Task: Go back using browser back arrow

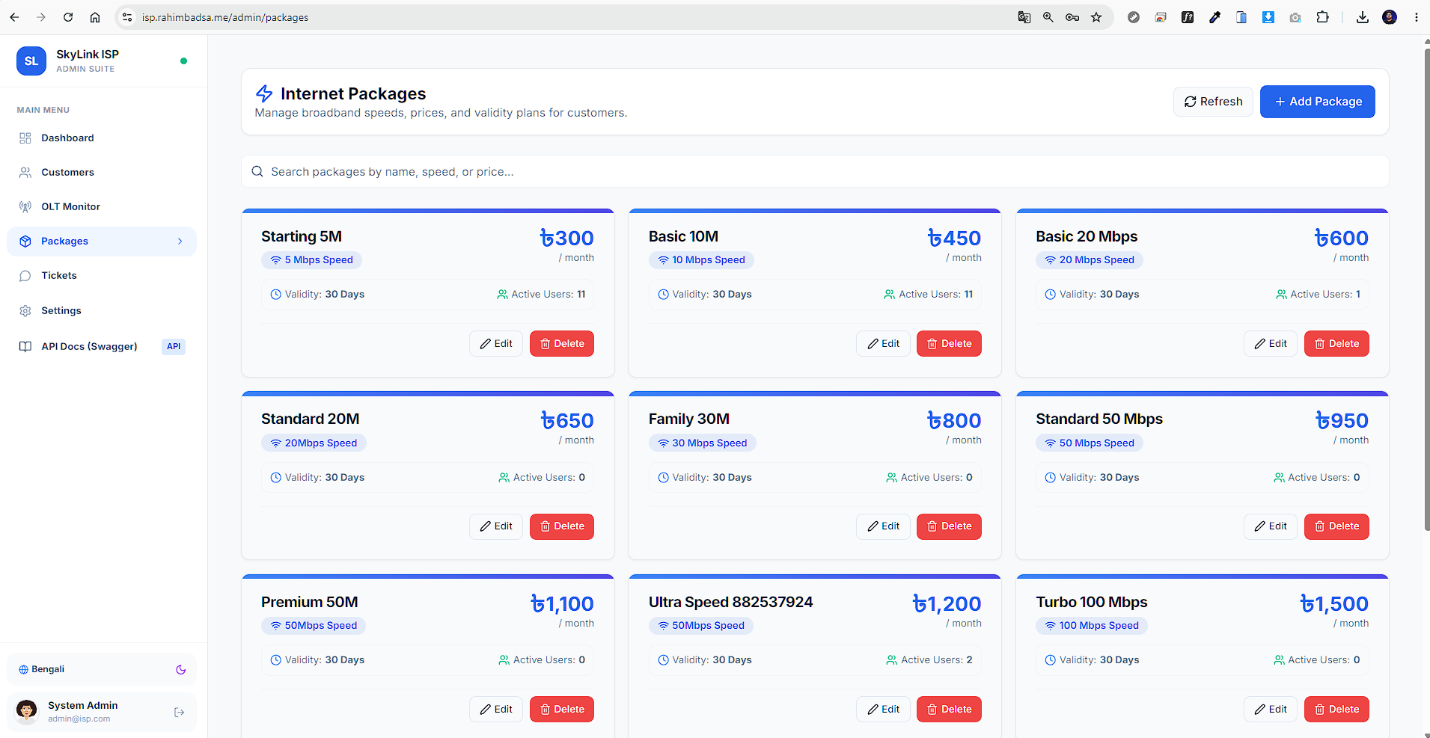Action: click(x=14, y=17)
